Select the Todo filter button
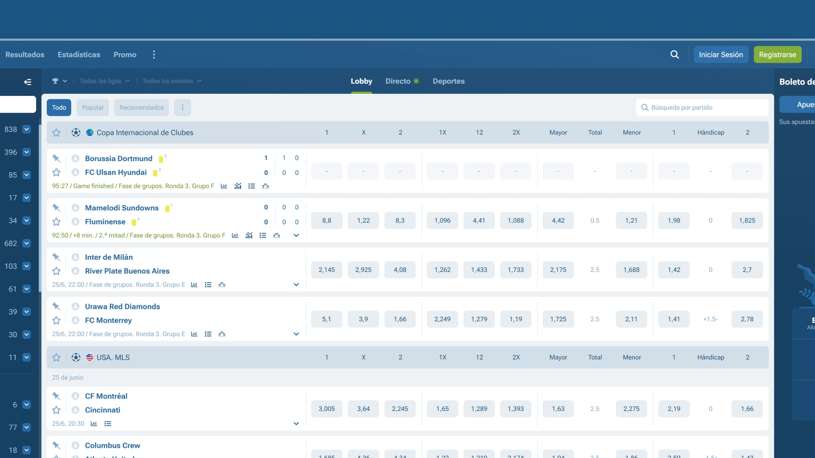Viewport: 815px width, 458px height. pyautogui.click(x=59, y=108)
